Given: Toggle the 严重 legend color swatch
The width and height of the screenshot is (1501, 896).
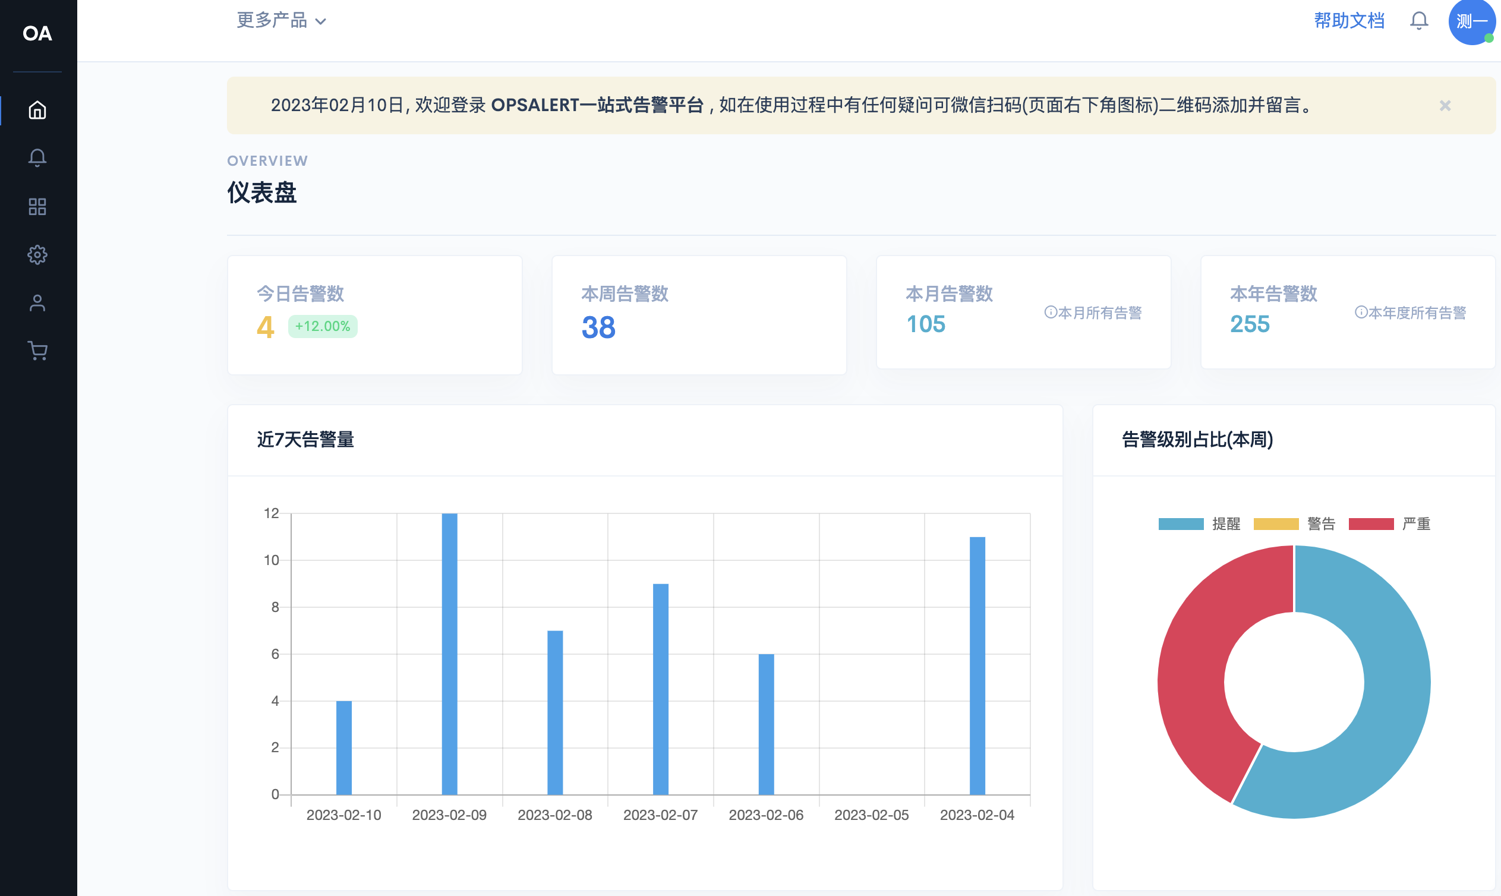Looking at the screenshot, I should 1371,524.
